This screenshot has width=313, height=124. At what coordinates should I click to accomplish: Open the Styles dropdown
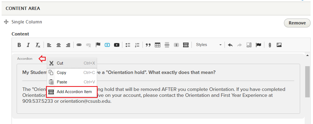[209, 45]
